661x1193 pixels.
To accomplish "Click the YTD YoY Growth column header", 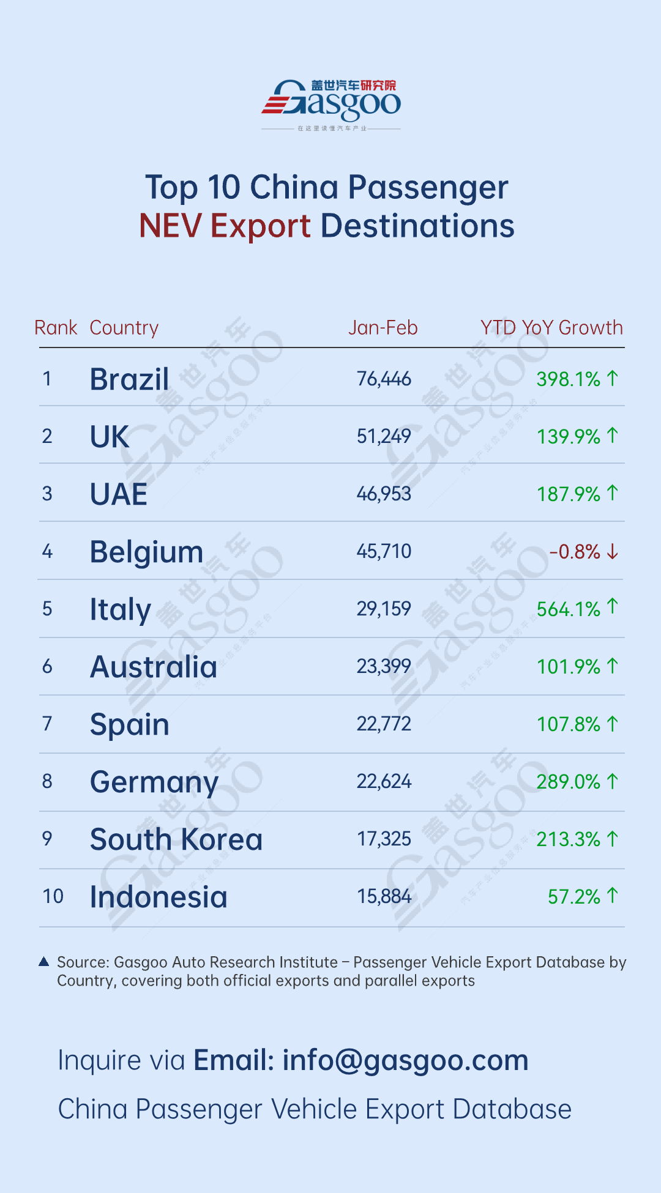I will [x=551, y=328].
